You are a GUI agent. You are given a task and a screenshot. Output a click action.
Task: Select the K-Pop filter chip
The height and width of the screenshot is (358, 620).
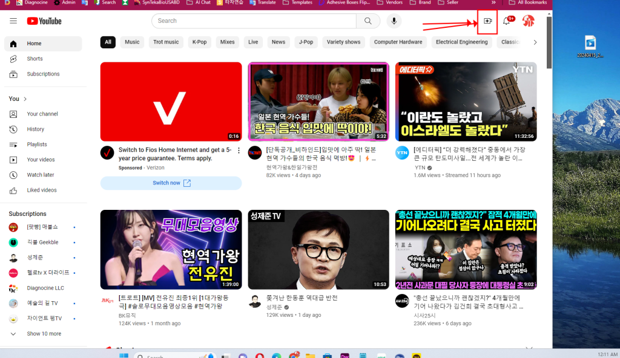pyautogui.click(x=199, y=42)
